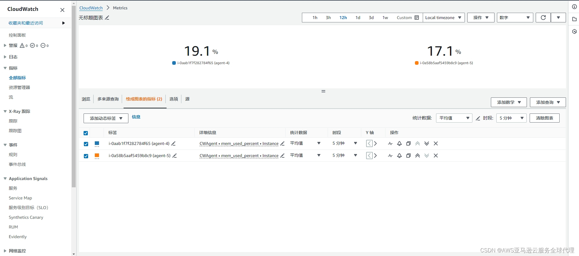Open the hexagon clock icon in right rail
Image resolution: width=579 pixels, height=256 pixels.
tap(574, 31)
